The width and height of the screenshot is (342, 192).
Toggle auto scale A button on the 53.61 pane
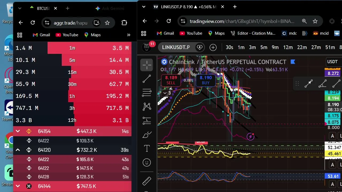pos(332,184)
